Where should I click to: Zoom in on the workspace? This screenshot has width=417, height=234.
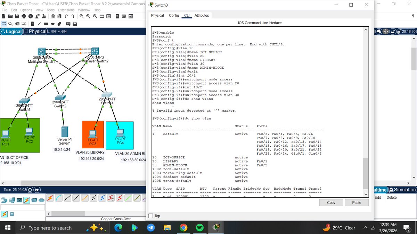82,16
